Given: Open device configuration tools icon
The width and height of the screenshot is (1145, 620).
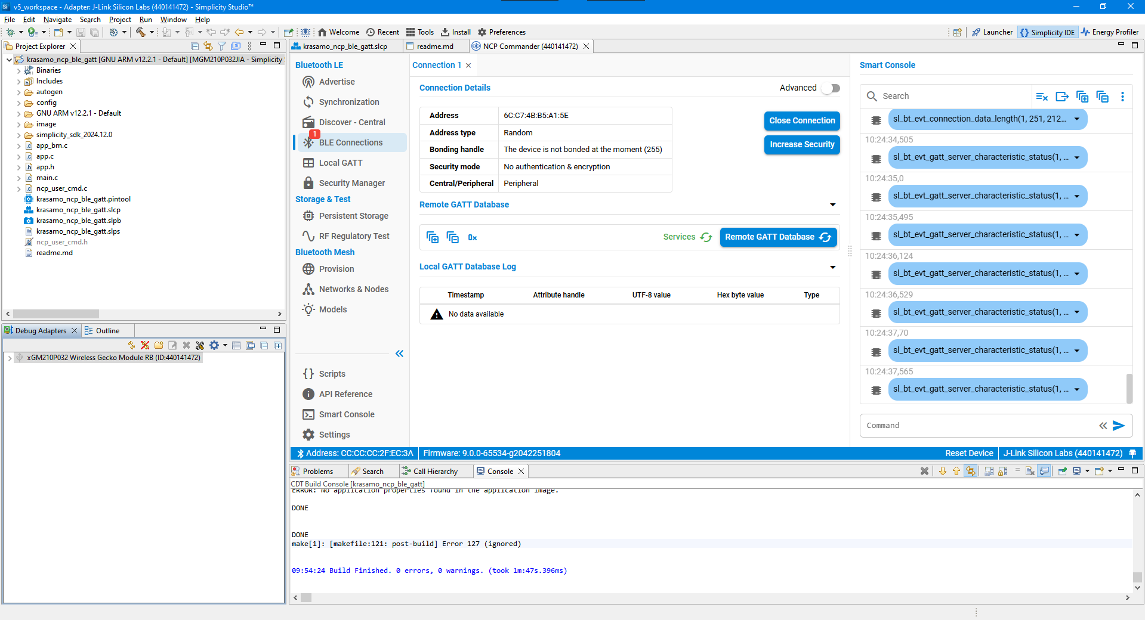Looking at the screenshot, I should (200, 345).
